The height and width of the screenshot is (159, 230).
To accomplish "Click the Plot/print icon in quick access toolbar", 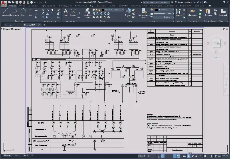I will coord(32,2).
